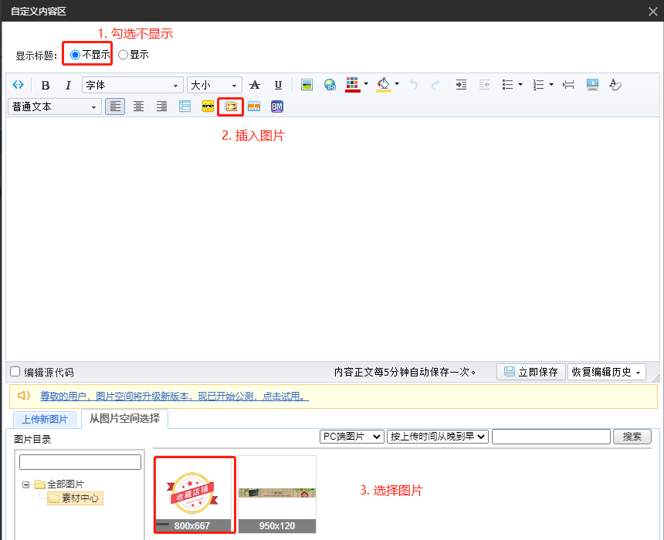Click the 立即保存 button

(531, 372)
